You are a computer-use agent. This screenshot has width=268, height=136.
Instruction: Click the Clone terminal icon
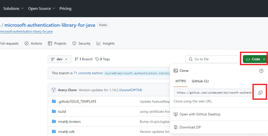tap(176, 71)
